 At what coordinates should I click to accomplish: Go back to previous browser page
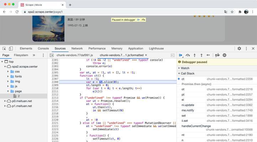[x=4, y=12]
